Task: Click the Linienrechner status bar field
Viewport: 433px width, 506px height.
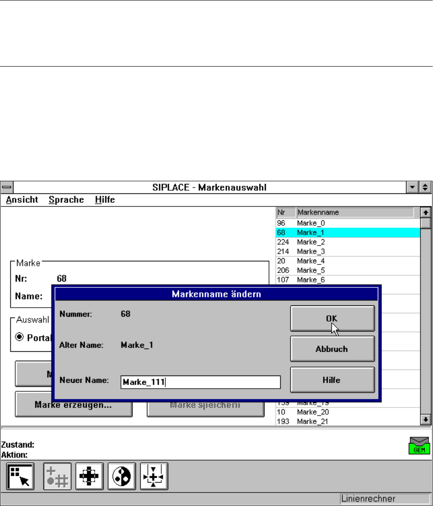Action: (x=385, y=498)
